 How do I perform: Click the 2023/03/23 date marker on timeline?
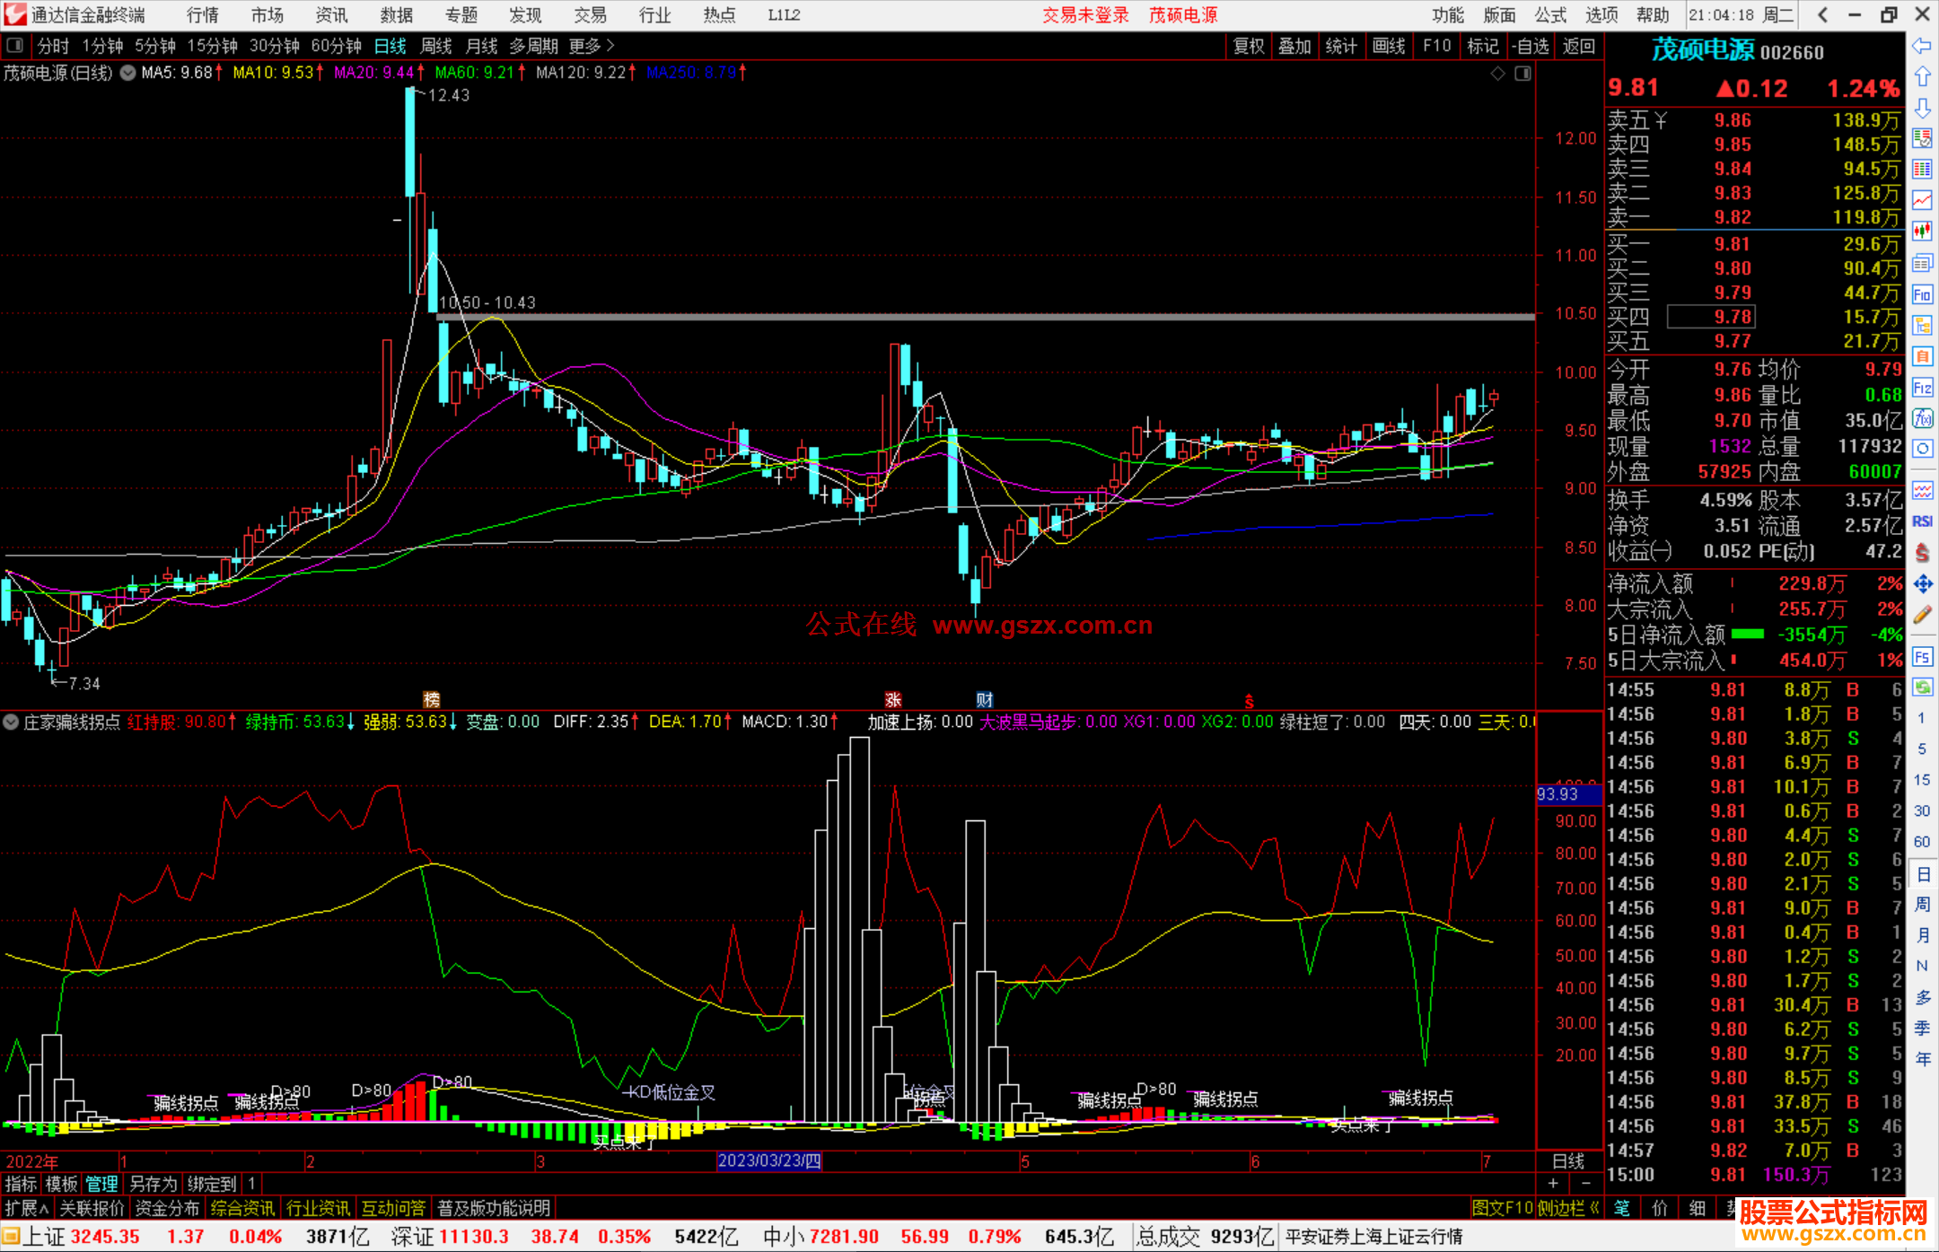point(769,1160)
